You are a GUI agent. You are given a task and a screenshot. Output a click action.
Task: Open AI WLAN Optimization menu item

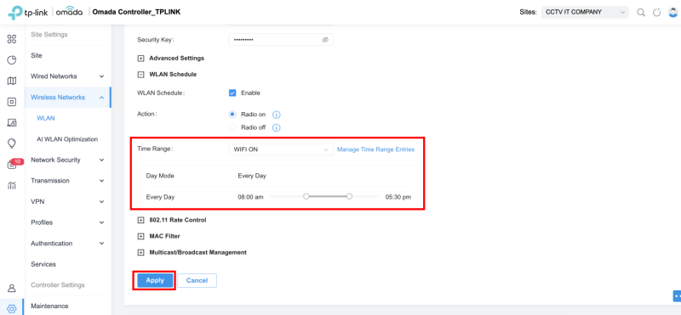[x=67, y=139]
